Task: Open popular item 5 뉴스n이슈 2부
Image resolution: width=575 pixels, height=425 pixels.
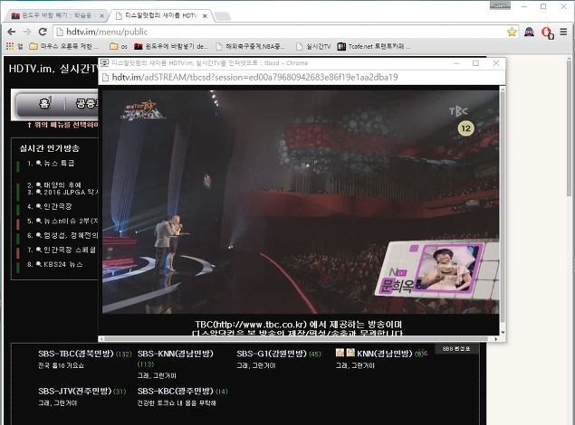Action: click(x=71, y=222)
